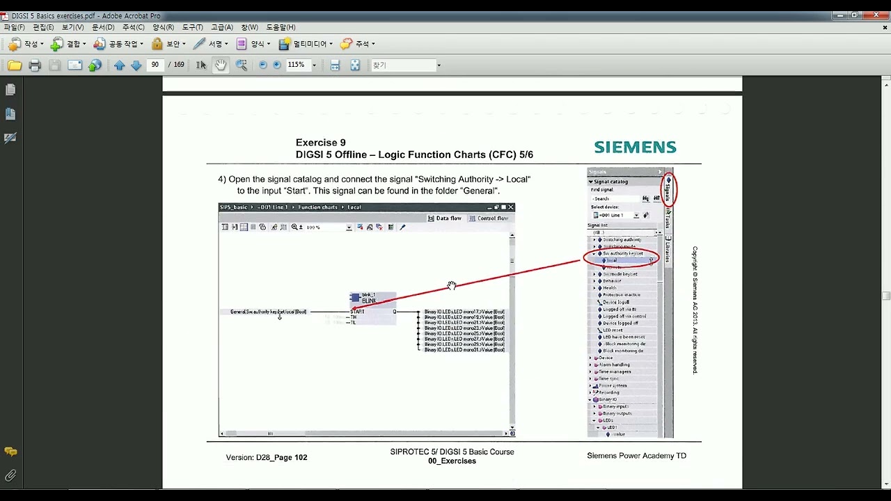Open the Bookmarks panel

click(x=10, y=113)
